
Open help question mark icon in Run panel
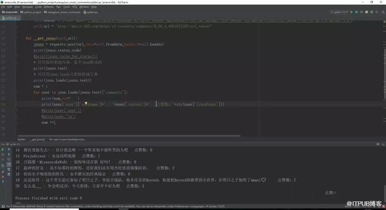[3, 182]
